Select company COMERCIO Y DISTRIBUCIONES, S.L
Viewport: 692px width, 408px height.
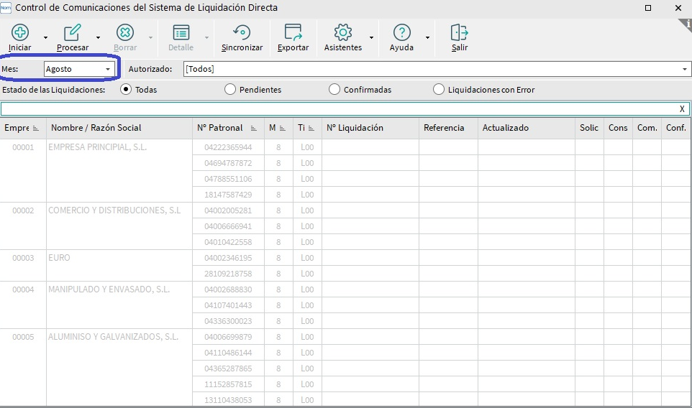(114, 210)
